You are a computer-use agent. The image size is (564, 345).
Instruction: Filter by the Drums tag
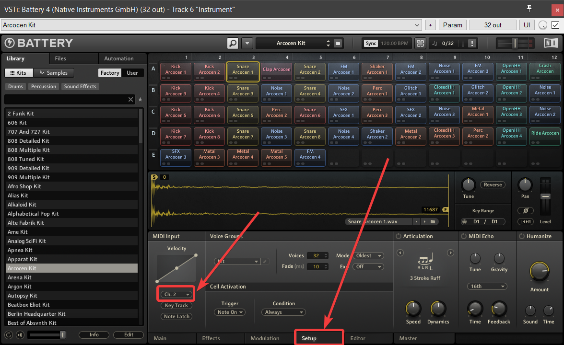point(15,87)
